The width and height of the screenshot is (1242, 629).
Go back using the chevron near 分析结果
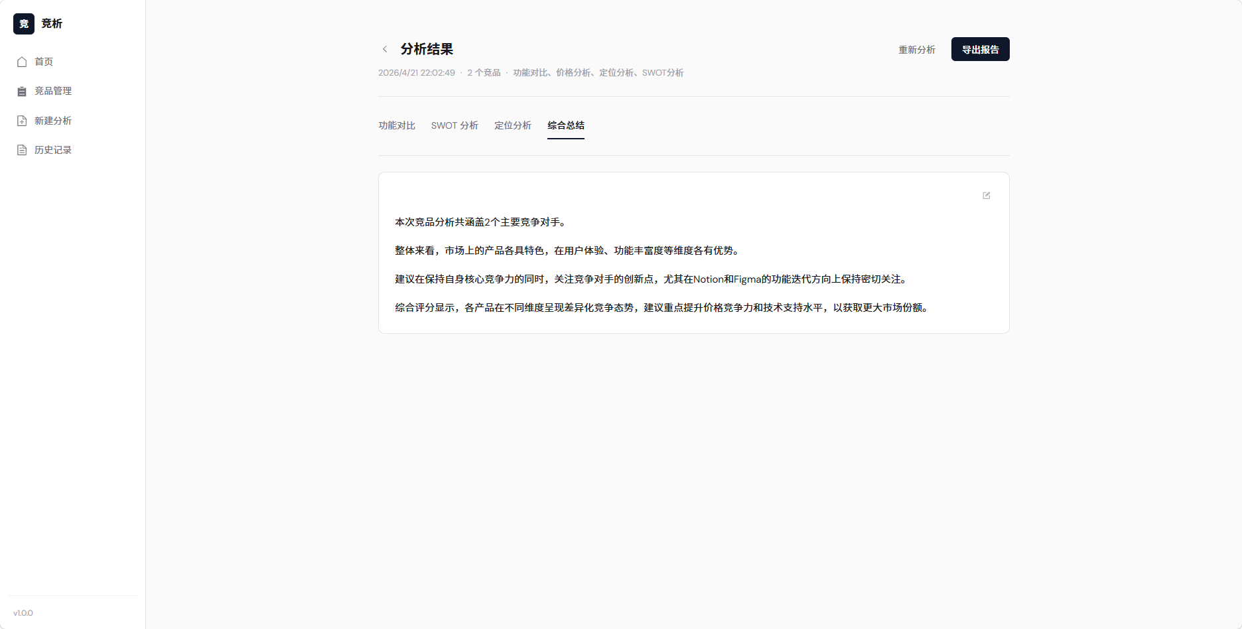click(385, 49)
